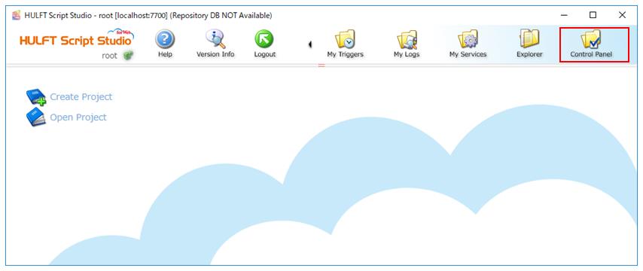Click the blue book icon beside Open Project

tap(36, 117)
